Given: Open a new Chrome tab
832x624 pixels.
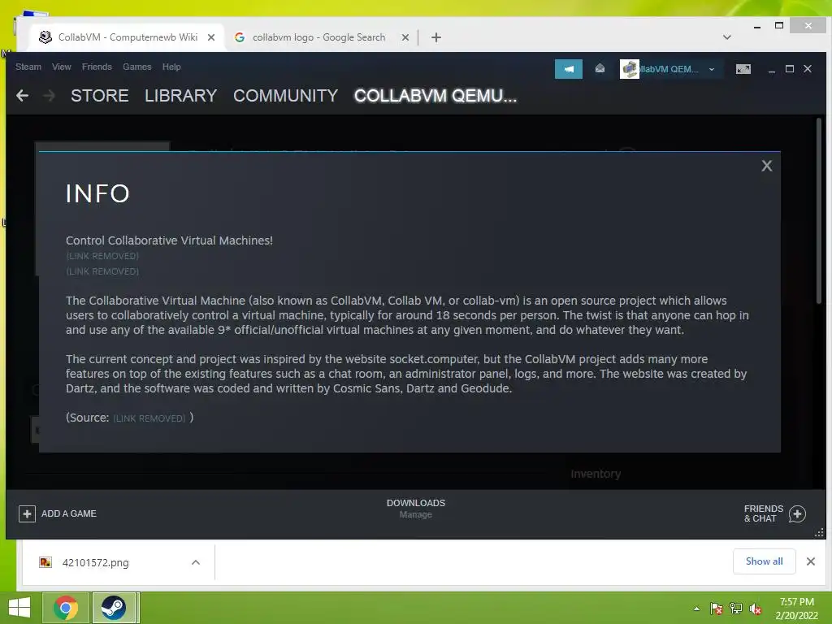Looking at the screenshot, I should 436,37.
